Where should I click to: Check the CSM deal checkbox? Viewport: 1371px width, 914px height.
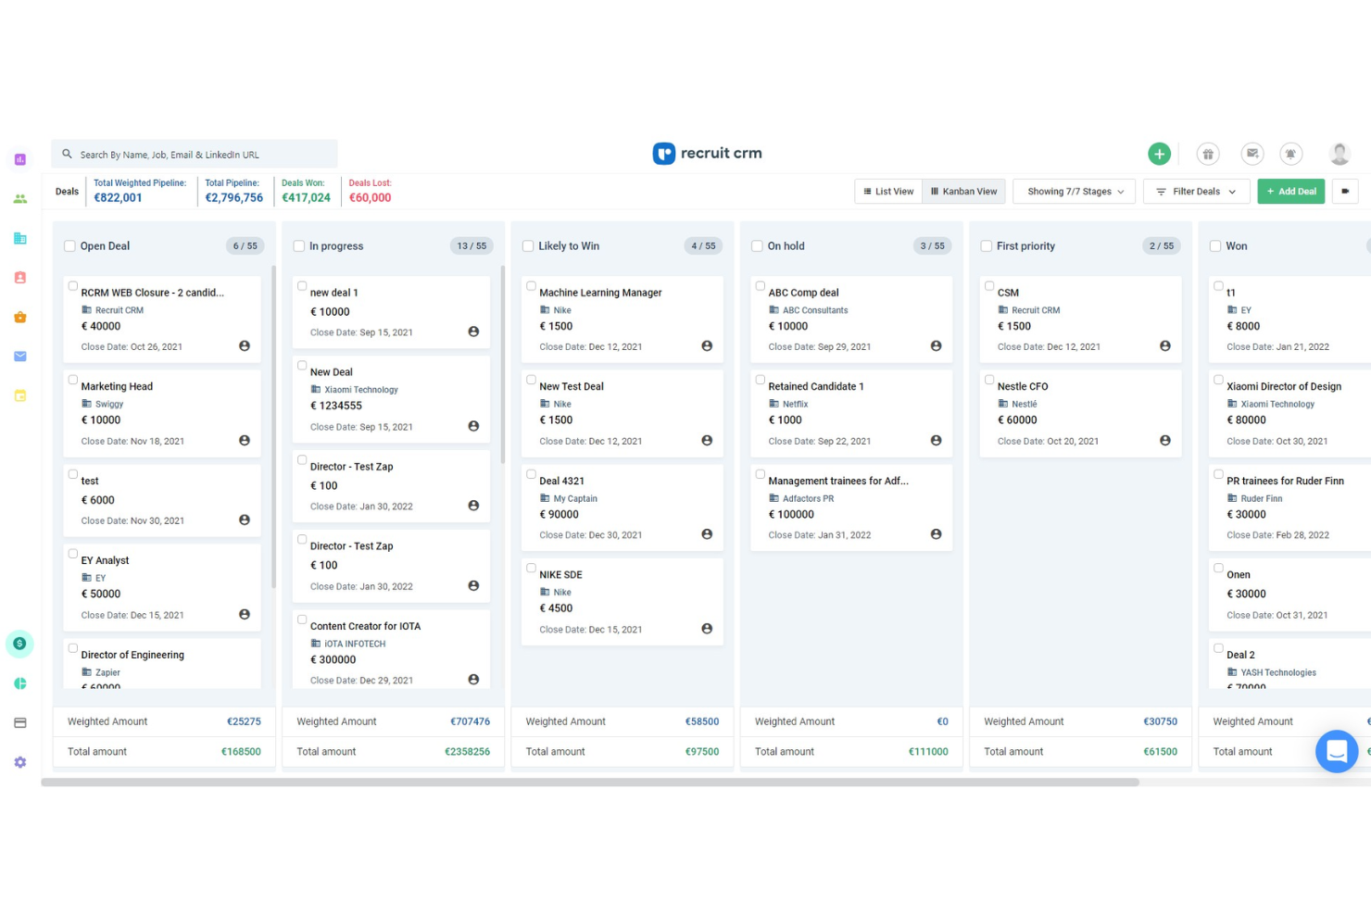coord(989,286)
